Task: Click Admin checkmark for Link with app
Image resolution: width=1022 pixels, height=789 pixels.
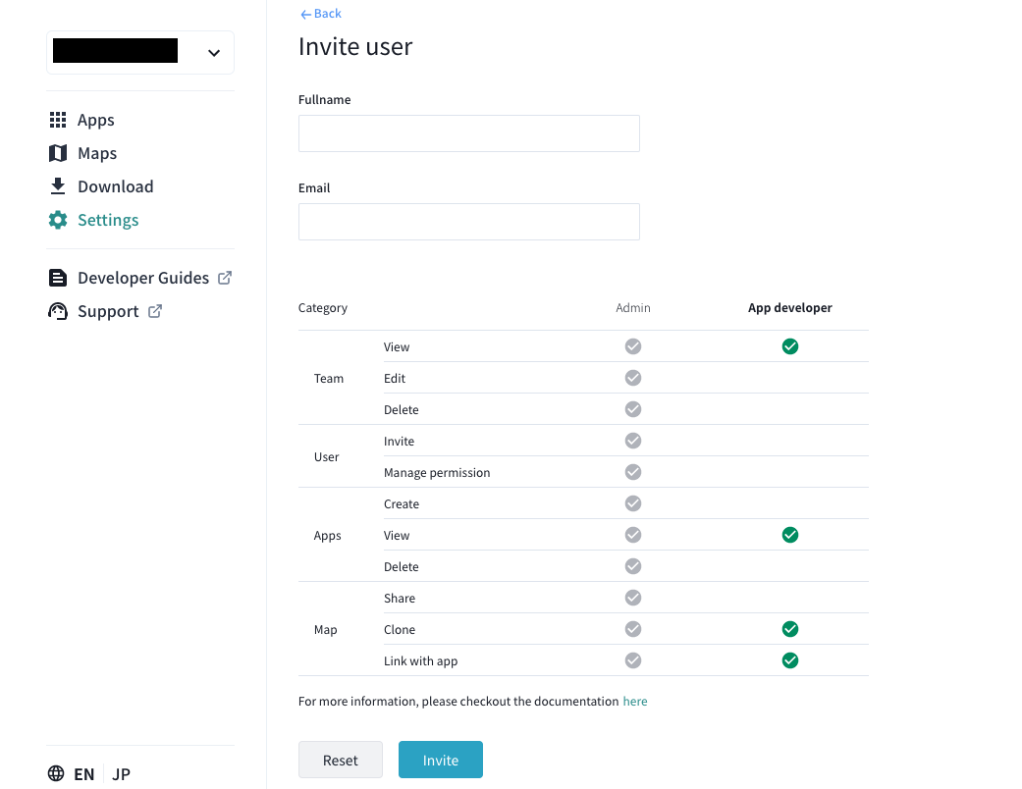Action: tap(633, 660)
